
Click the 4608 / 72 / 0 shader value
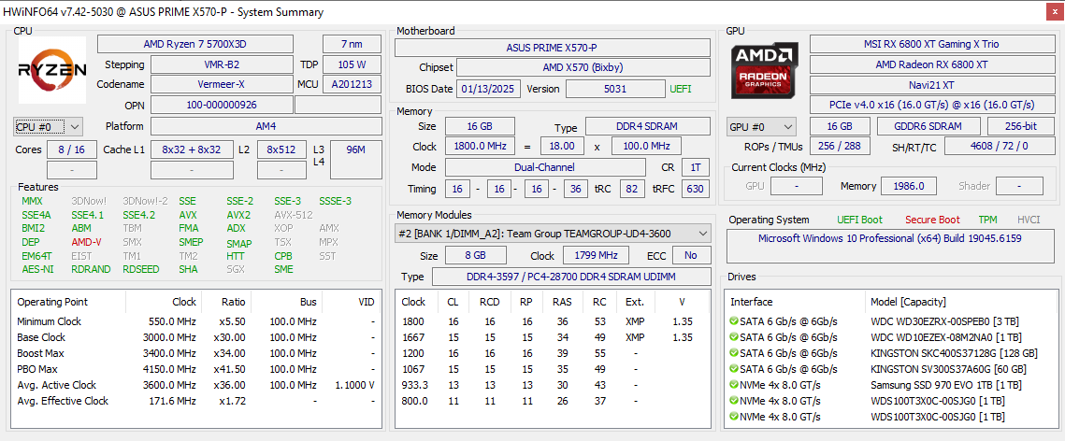tap(1000, 147)
